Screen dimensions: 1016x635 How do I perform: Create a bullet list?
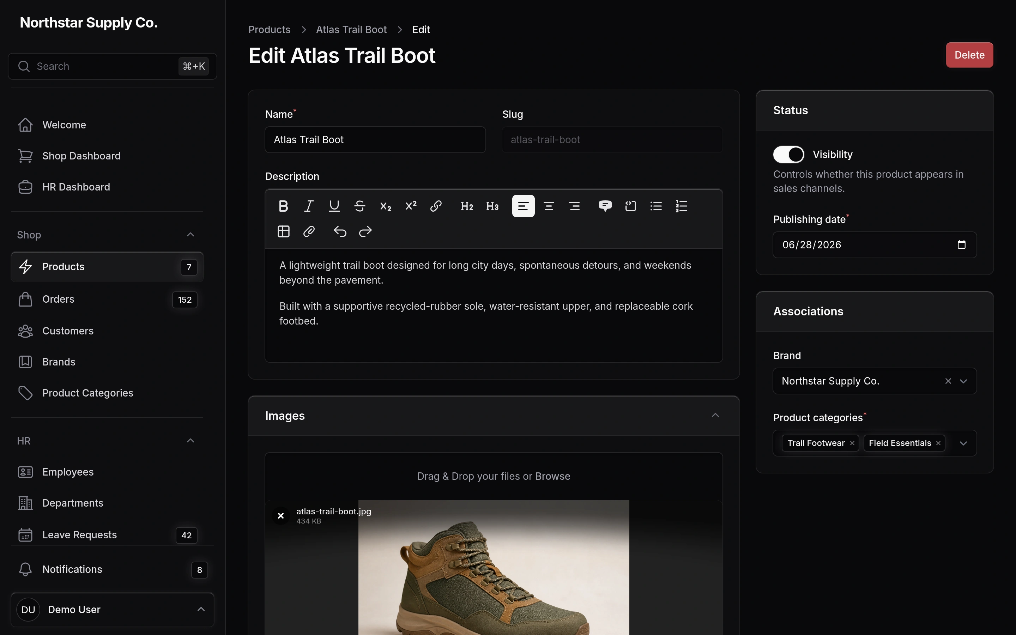pyautogui.click(x=656, y=206)
